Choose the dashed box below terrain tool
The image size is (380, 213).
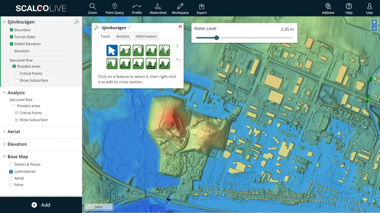tap(125, 64)
